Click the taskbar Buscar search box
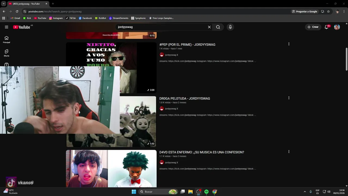The height and width of the screenshot is (196, 348). click(159, 192)
